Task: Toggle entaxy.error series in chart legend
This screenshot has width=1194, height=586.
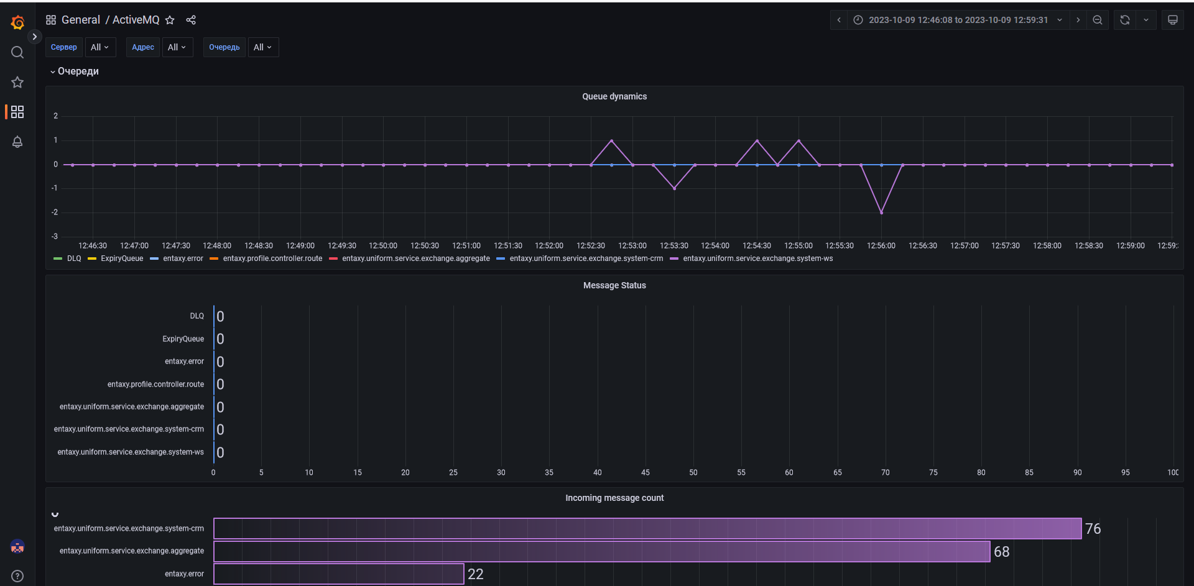Action: point(183,259)
